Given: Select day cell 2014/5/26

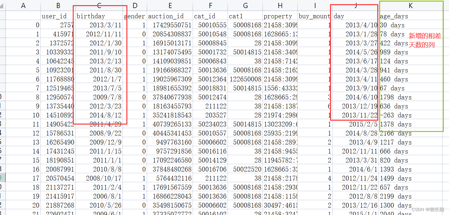Looking at the screenshot, I should click(356, 52).
